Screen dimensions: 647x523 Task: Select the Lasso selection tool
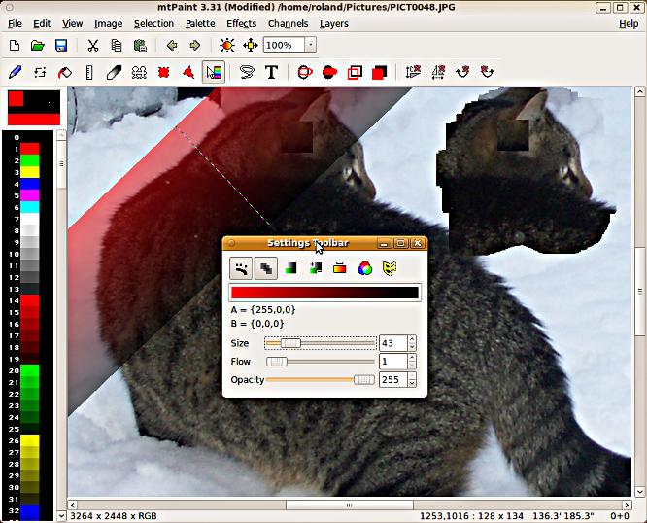click(246, 72)
